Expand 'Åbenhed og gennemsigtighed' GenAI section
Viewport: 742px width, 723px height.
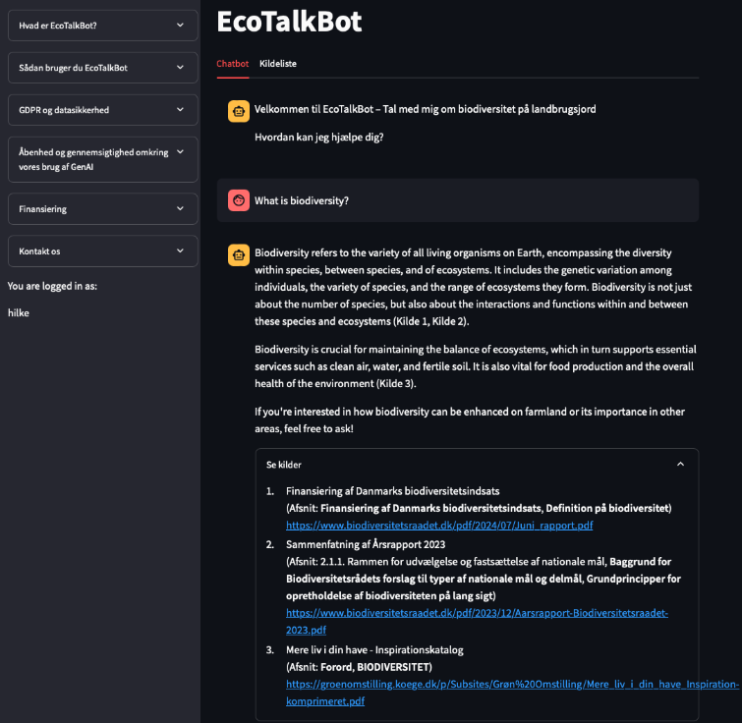(x=101, y=159)
